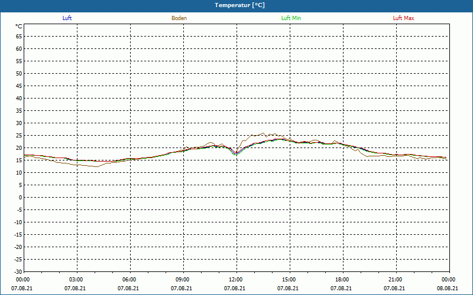Click the green Luft Min legend label
Image resolution: width=473 pixels, height=295 pixels.
(x=291, y=18)
